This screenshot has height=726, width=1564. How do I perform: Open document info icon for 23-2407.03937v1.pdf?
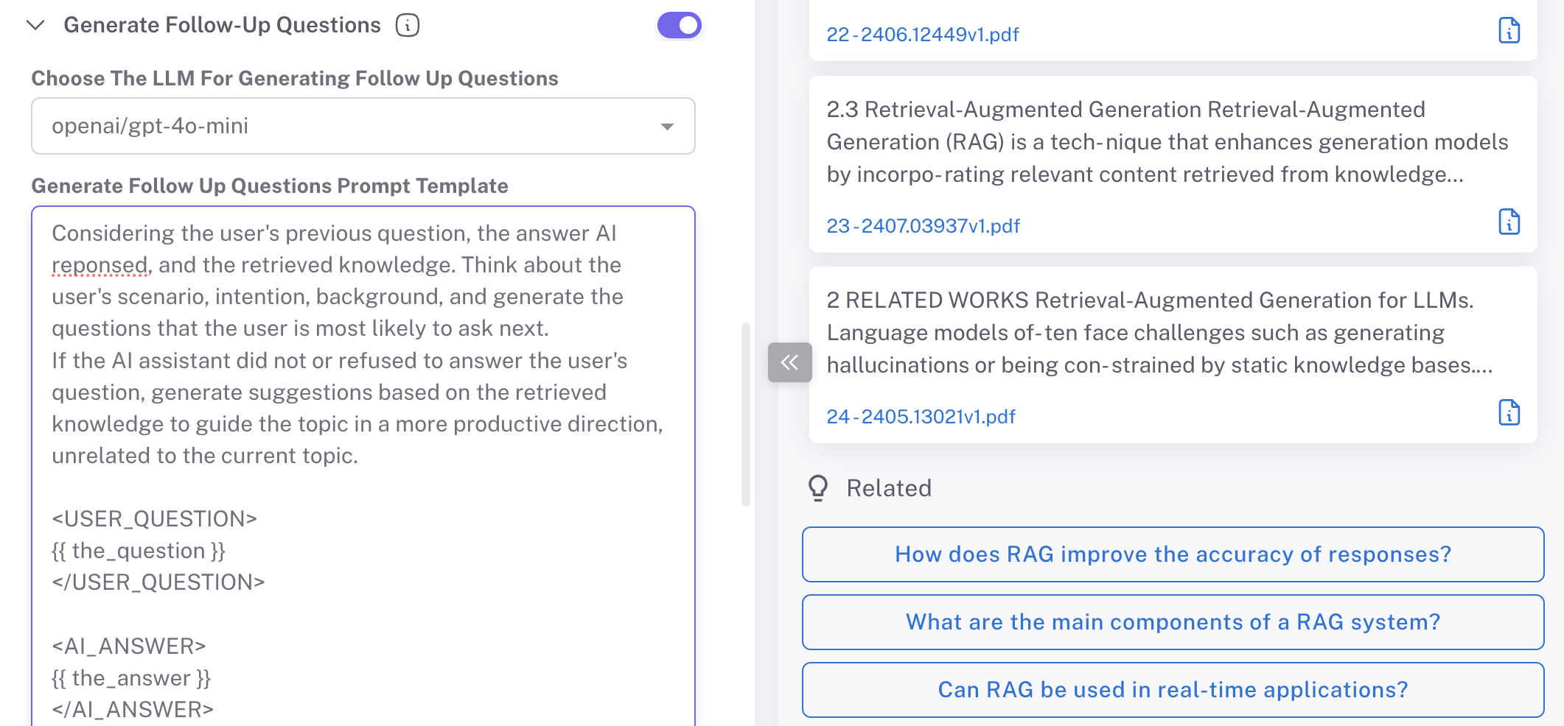pyautogui.click(x=1509, y=222)
